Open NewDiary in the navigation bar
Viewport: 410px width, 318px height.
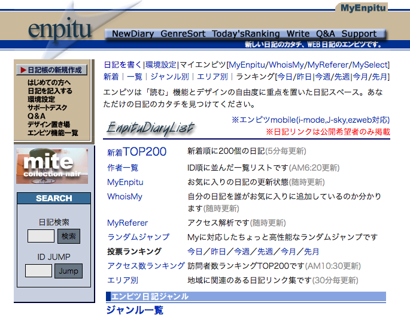pos(133,34)
